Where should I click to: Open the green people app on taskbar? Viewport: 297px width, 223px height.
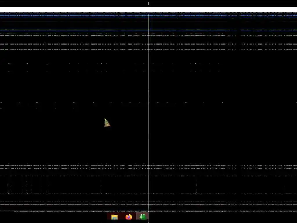[142, 216]
